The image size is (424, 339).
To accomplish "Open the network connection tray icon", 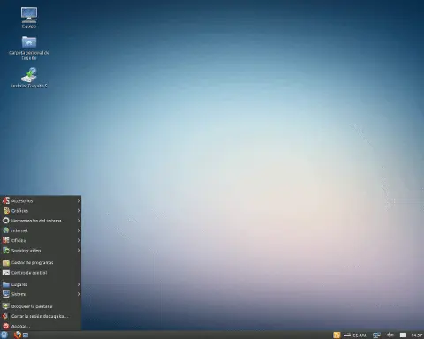I will (376, 335).
